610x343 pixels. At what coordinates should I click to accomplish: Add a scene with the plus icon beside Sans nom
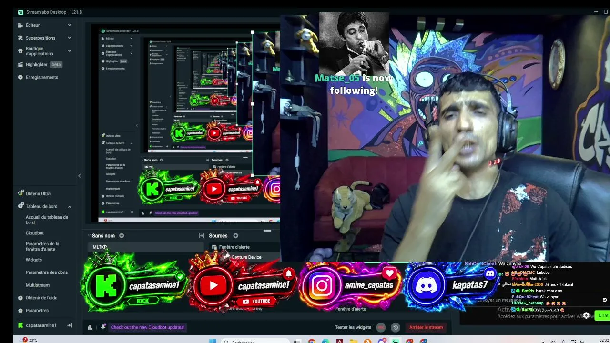pos(122,236)
